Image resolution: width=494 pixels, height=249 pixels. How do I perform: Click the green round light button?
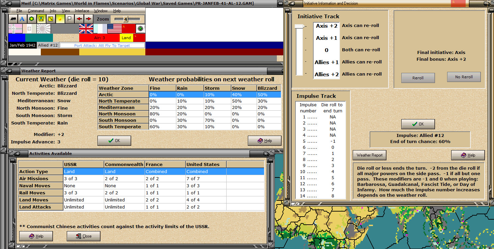141,29
